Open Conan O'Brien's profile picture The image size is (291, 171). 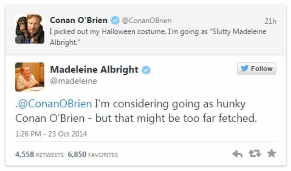click(x=30, y=29)
